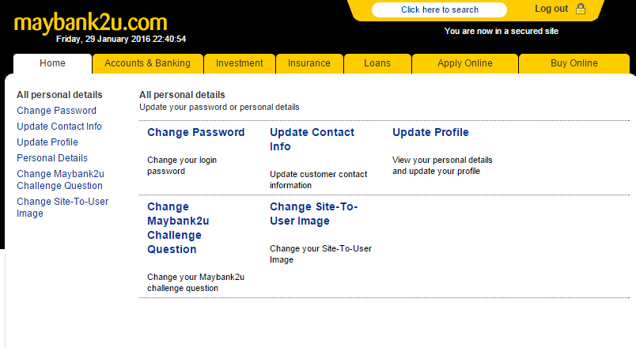Click the Log out link
Image resolution: width=636 pixels, height=348 pixels.
[551, 9]
